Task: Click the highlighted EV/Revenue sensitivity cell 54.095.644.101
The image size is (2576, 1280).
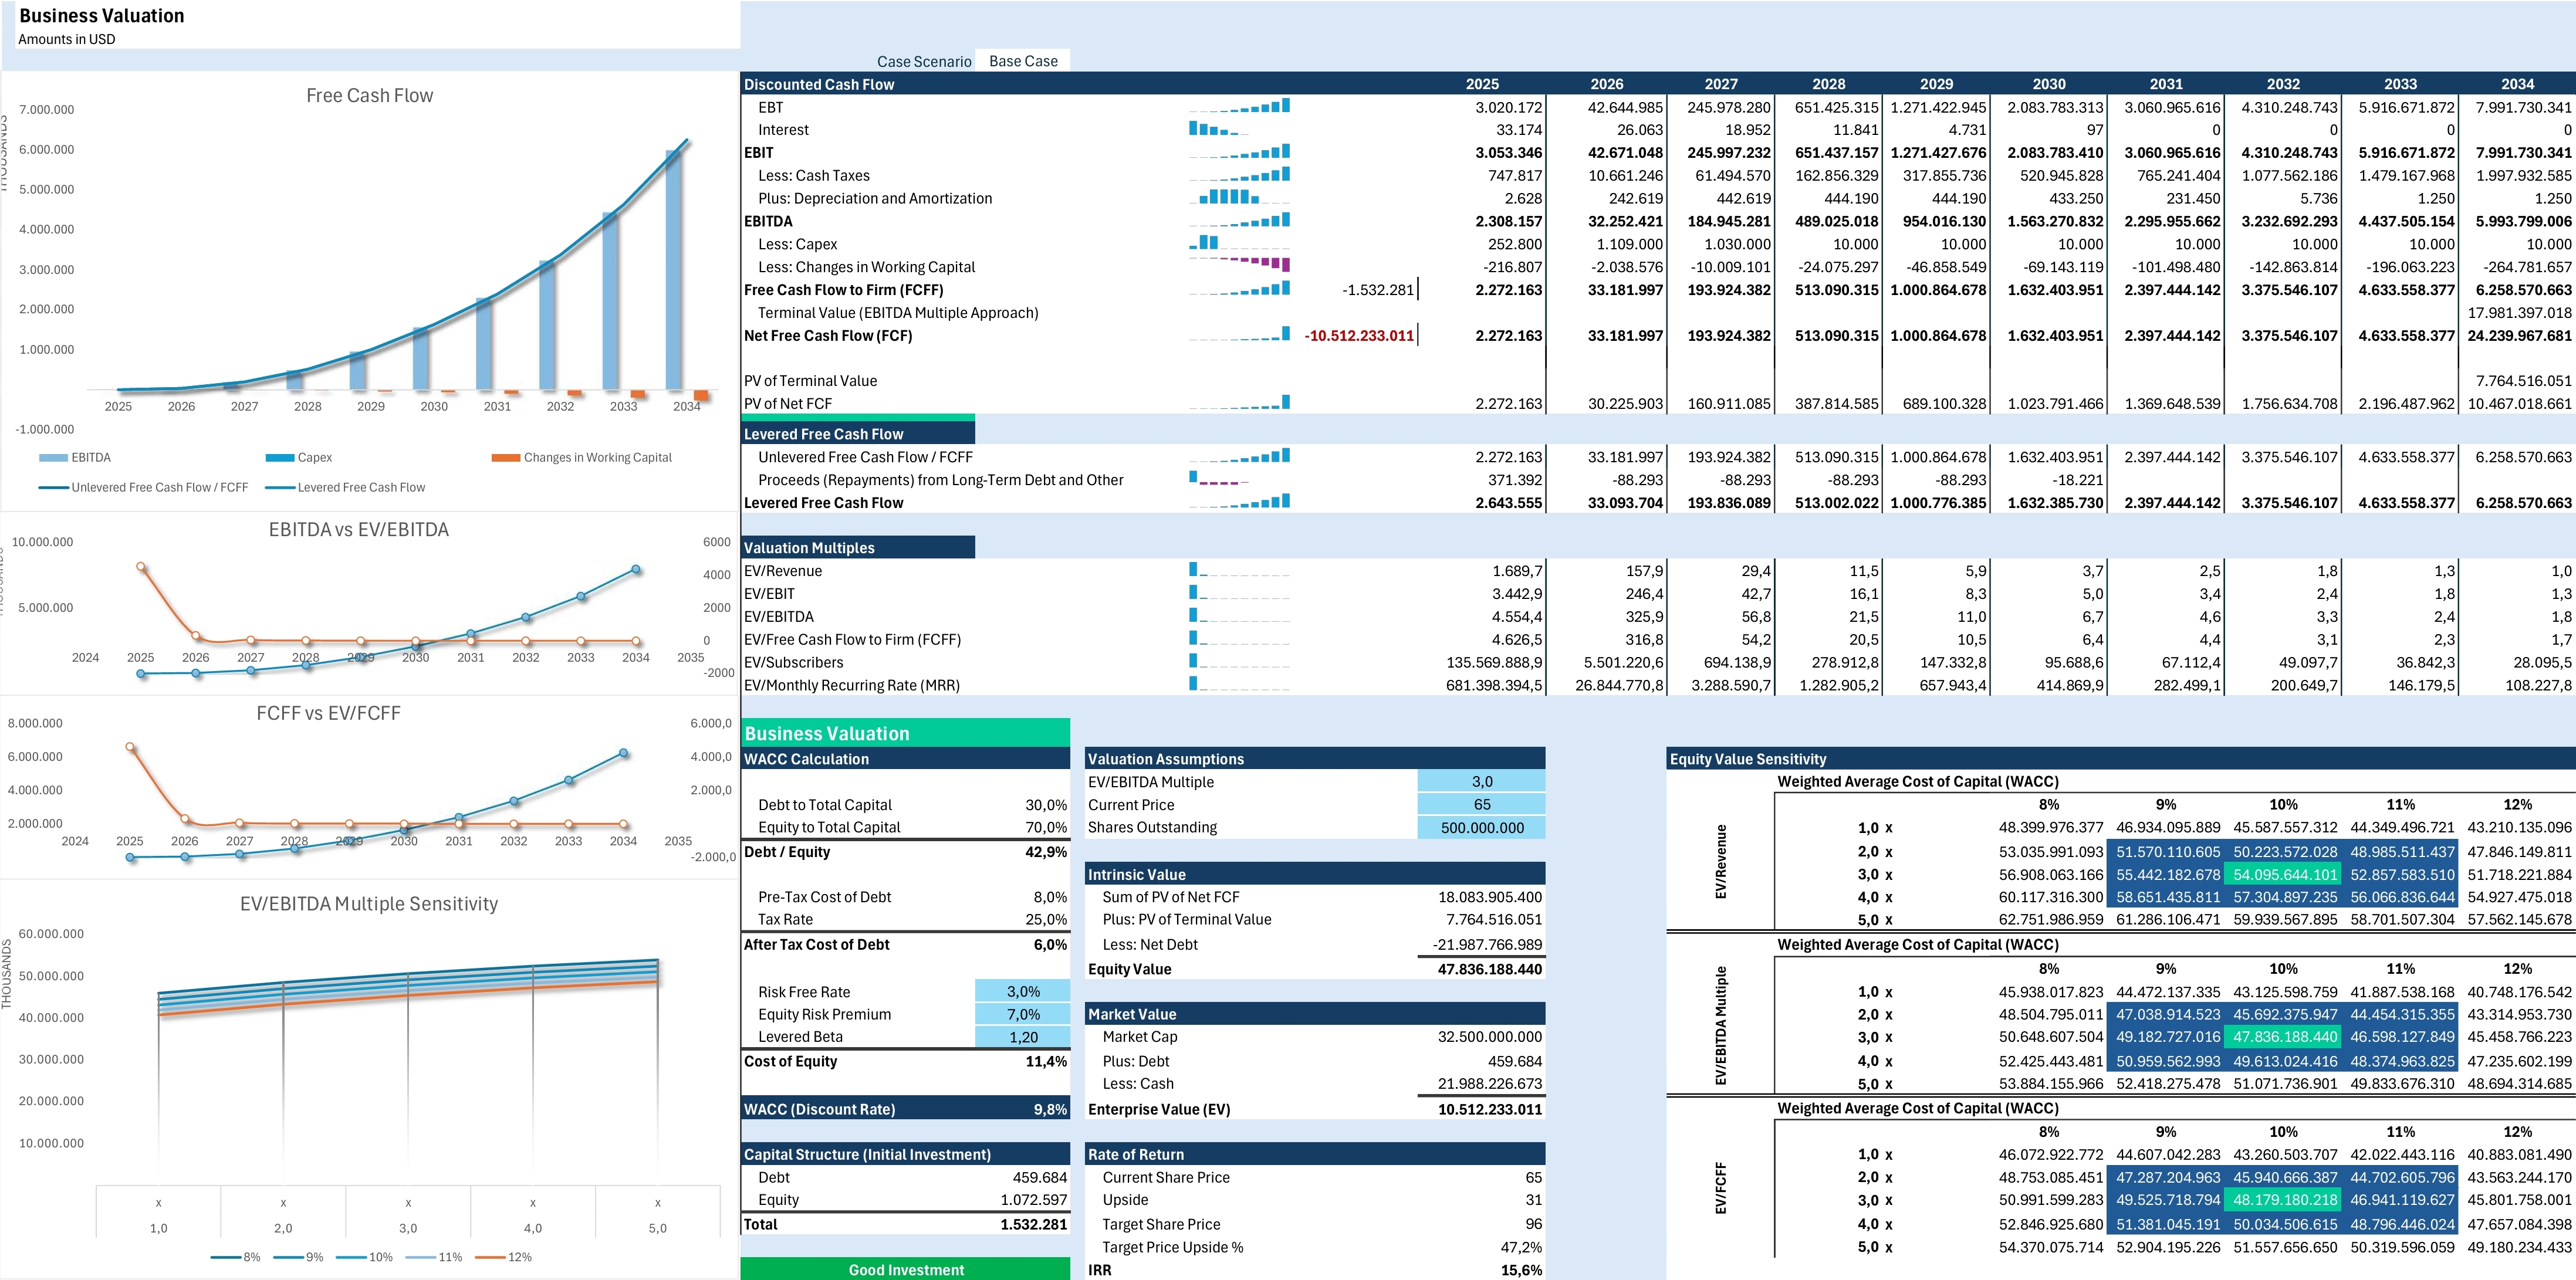Action: click(x=2284, y=874)
